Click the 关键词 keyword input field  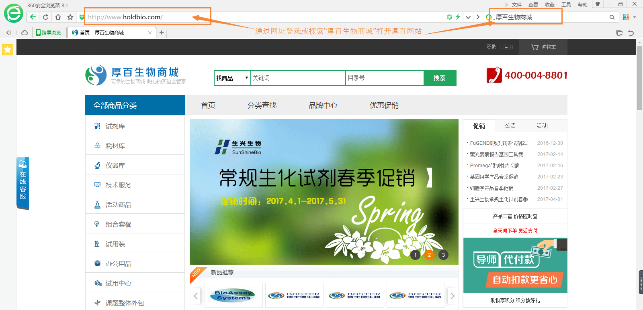pos(297,78)
